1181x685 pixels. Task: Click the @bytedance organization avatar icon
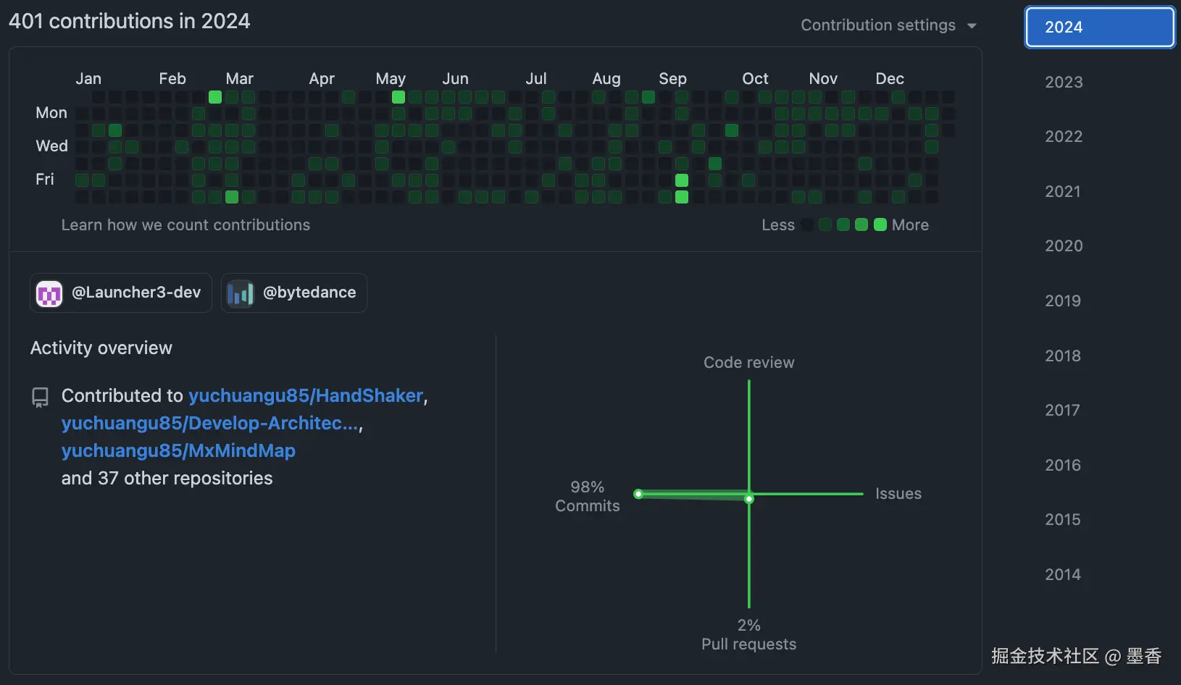[239, 293]
